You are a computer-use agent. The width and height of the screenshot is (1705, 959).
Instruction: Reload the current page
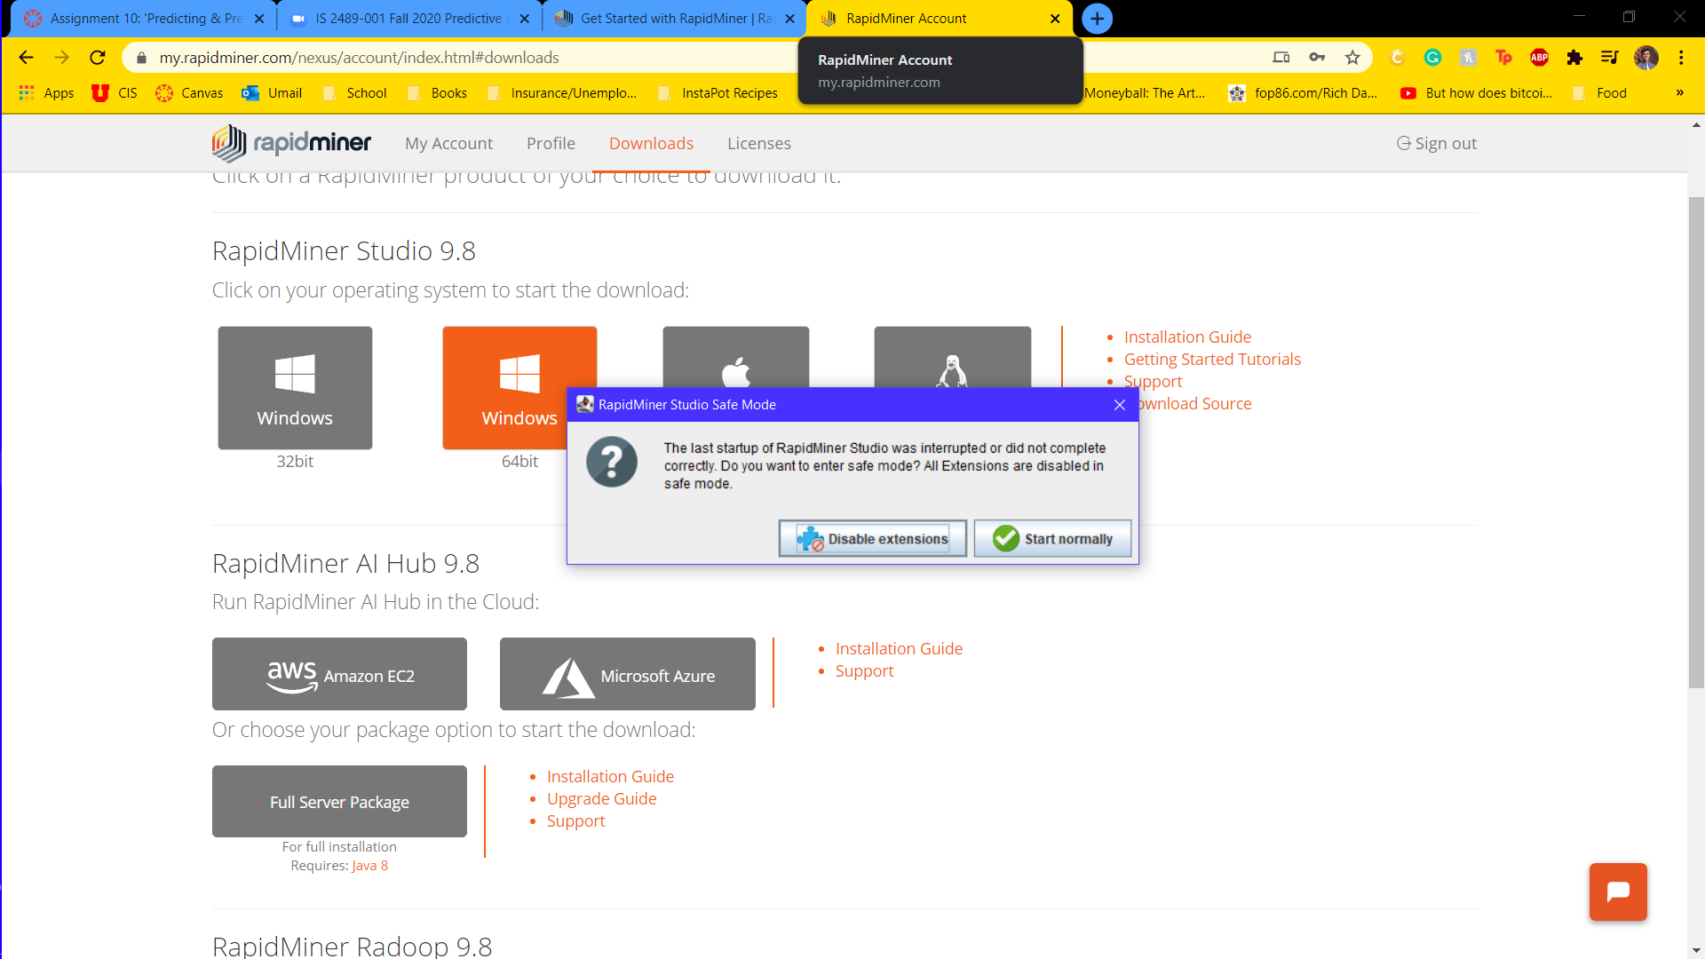[x=98, y=58]
